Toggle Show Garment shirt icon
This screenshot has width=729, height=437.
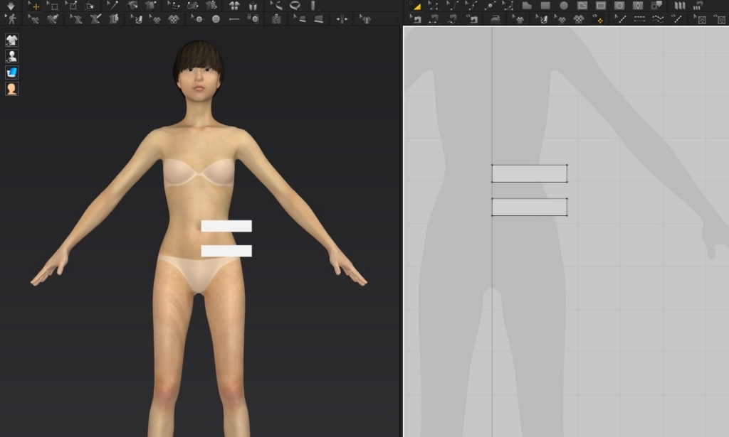click(x=11, y=40)
